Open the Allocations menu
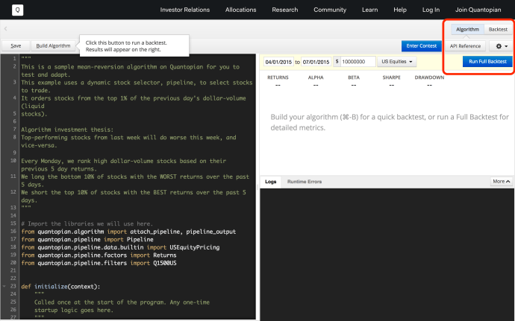Image resolution: width=515 pixels, height=321 pixels. tap(241, 10)
